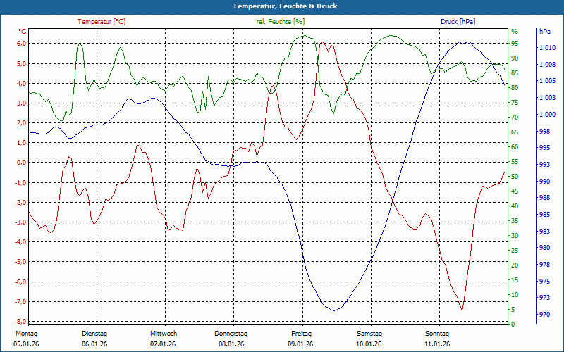Screen dimensions: 564x352
Task: Click the Montag day label
Action: coord(26,334)
